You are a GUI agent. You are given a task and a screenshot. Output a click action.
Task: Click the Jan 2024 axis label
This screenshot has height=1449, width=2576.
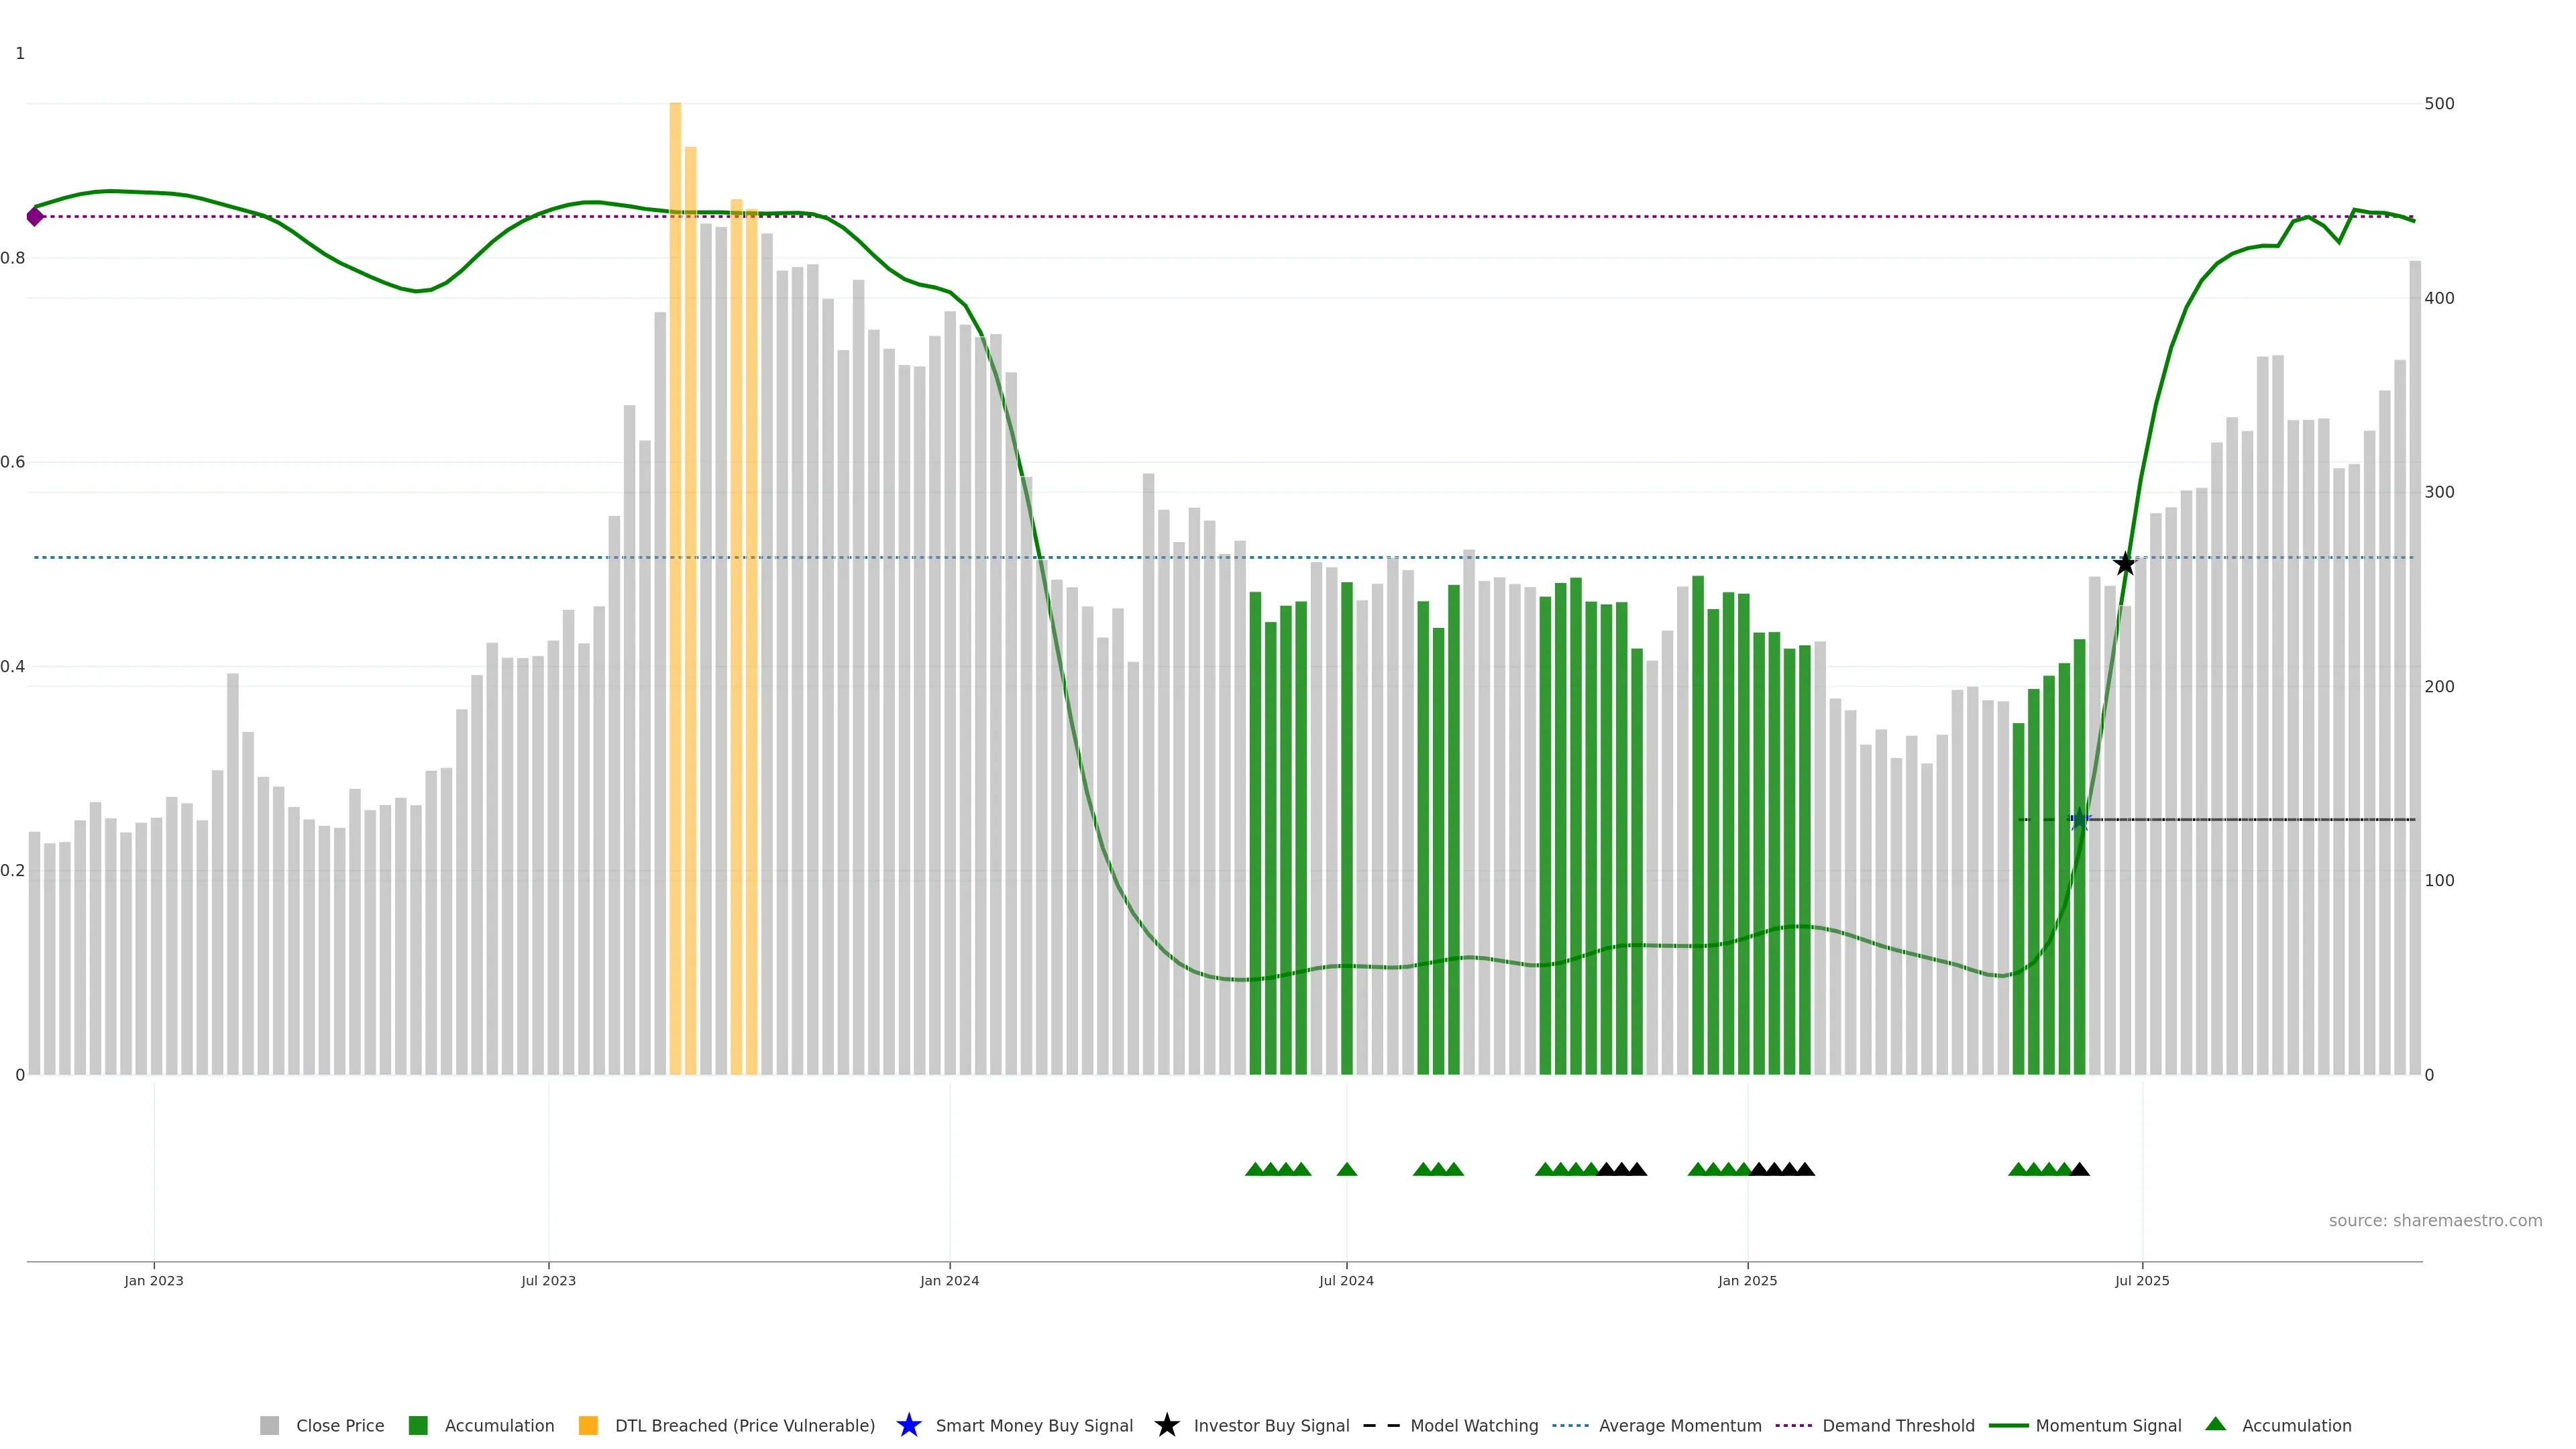coord(949,1280)
